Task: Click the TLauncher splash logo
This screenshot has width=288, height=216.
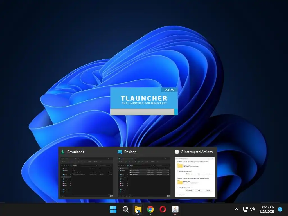Action: pos(144,100)
